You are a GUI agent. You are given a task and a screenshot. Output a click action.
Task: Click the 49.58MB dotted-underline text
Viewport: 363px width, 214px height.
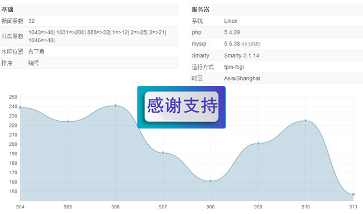click(x=251, y=44)
